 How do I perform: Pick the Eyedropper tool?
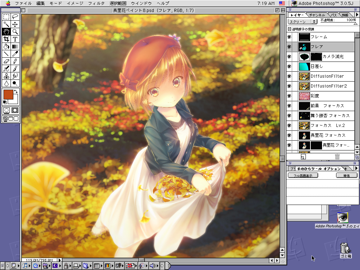(x=15, y=54)
